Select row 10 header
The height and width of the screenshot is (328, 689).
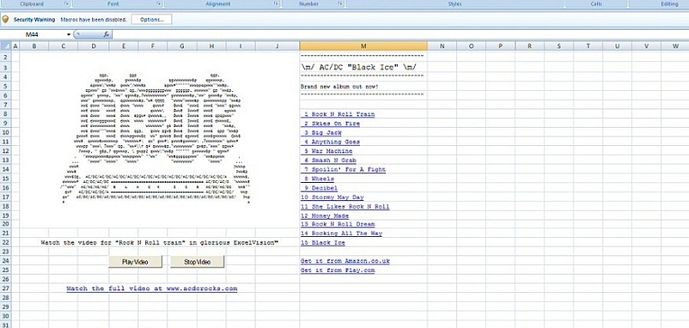[x=5, y=132]
